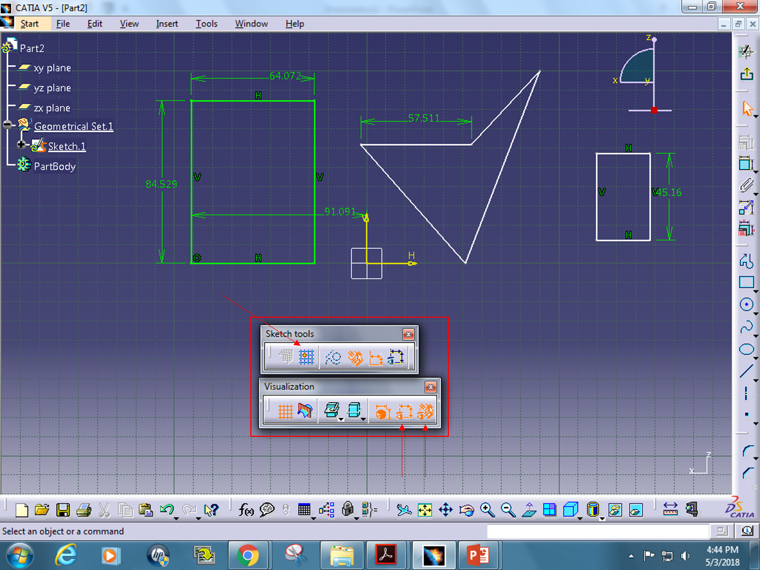Open the Insert menu
Viewport: 760px width, 570px height.
tap(167, 23)
